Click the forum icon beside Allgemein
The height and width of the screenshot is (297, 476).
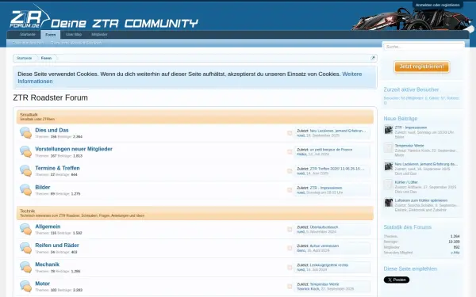[x=26, y=229]
